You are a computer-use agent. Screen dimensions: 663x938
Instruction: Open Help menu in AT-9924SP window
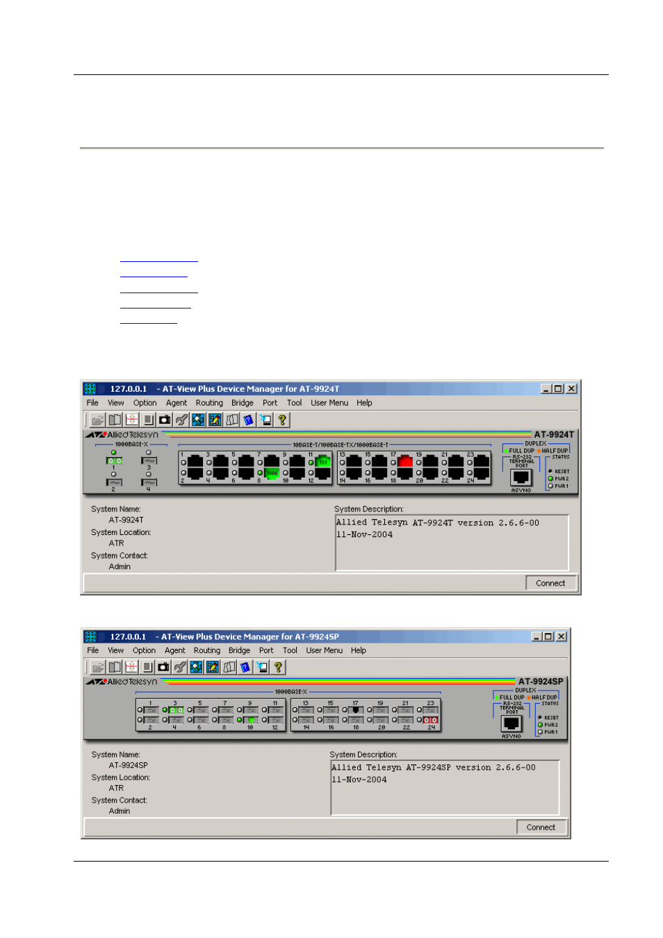359,650
